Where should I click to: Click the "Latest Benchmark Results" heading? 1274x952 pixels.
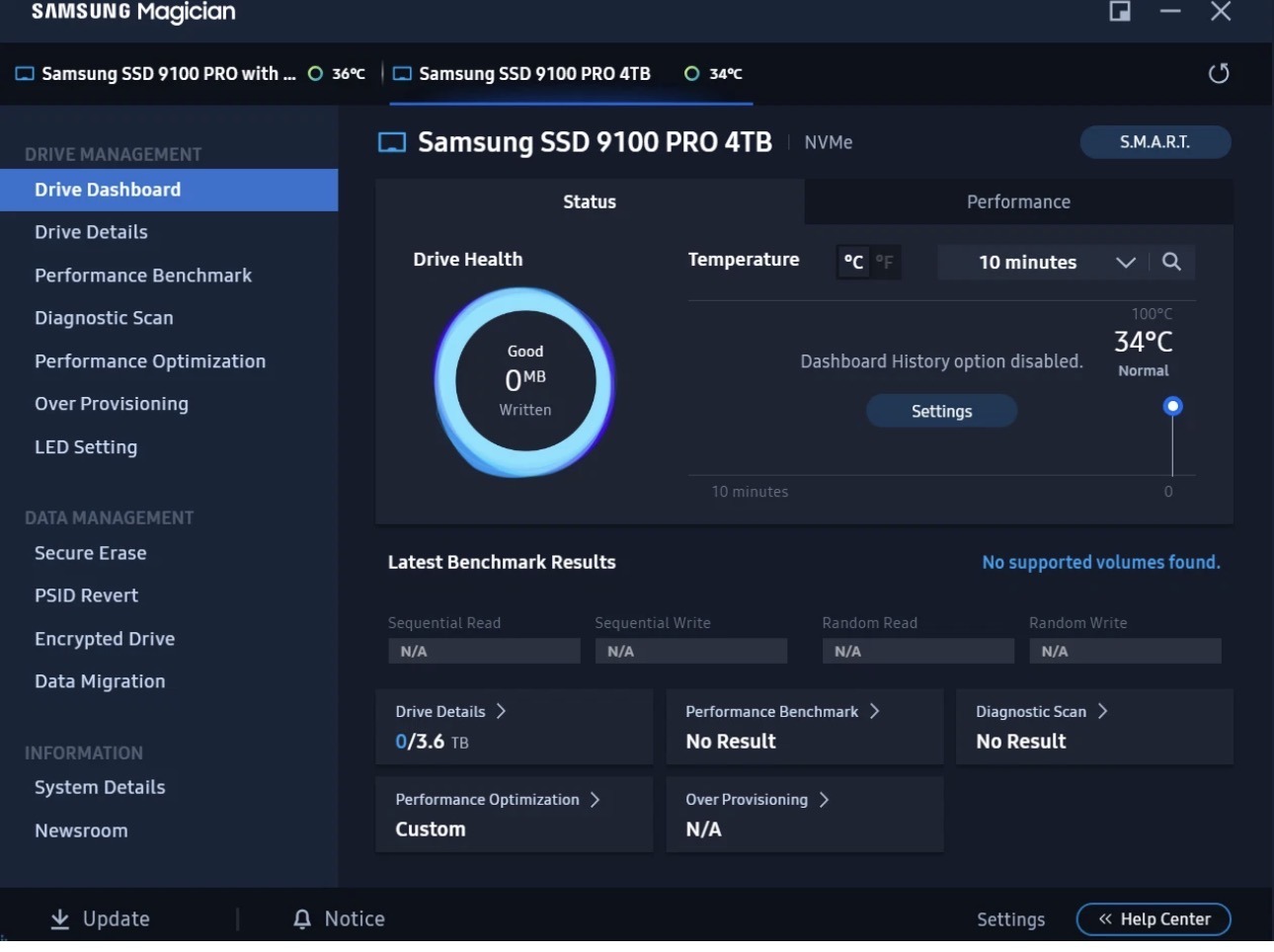[x=502, y=562]
